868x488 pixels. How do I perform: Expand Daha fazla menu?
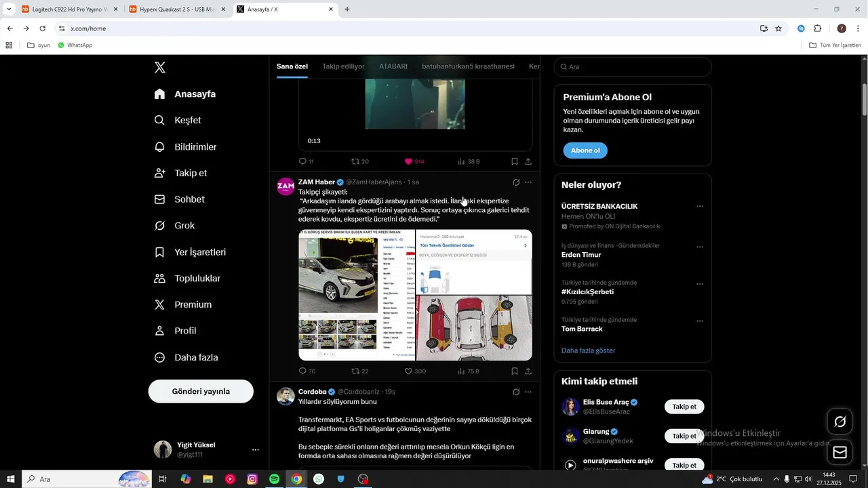pyautogui.click(x=186, y=357)
